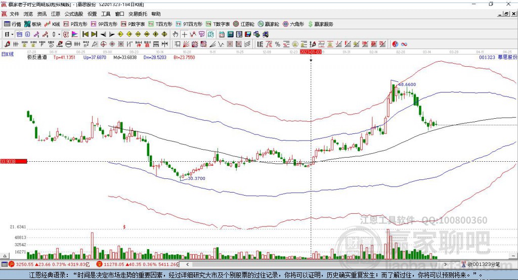
Task: Select the rectangle drawing tool
Action: click(178, 44)
